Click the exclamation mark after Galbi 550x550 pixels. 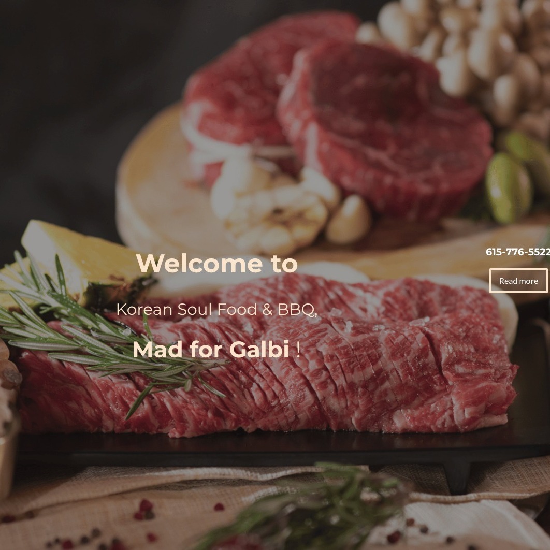click(x=298, y=350)
